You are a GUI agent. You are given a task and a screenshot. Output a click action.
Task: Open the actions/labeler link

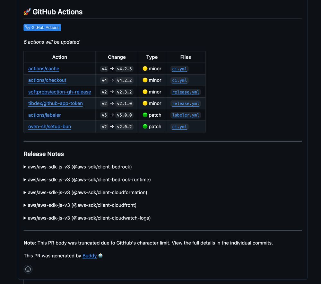point(44,115)
